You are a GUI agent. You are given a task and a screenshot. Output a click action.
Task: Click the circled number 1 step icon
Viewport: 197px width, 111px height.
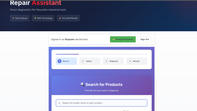[59, 61]
